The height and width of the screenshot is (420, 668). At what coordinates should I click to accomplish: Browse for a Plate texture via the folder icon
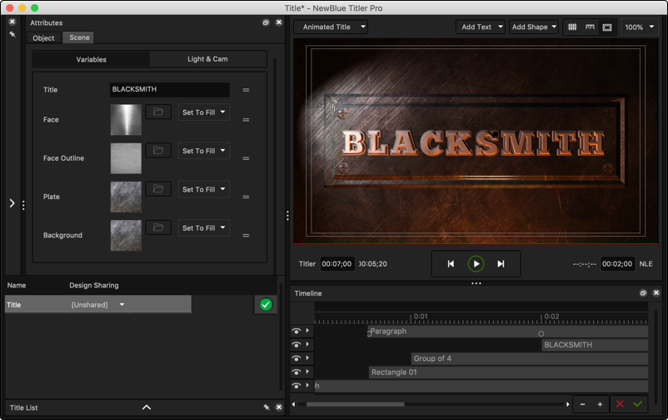[x=158, y=189]
